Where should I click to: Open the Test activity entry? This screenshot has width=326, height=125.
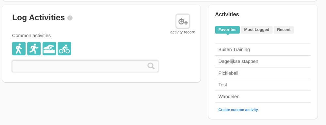click(x=263, y=85)
